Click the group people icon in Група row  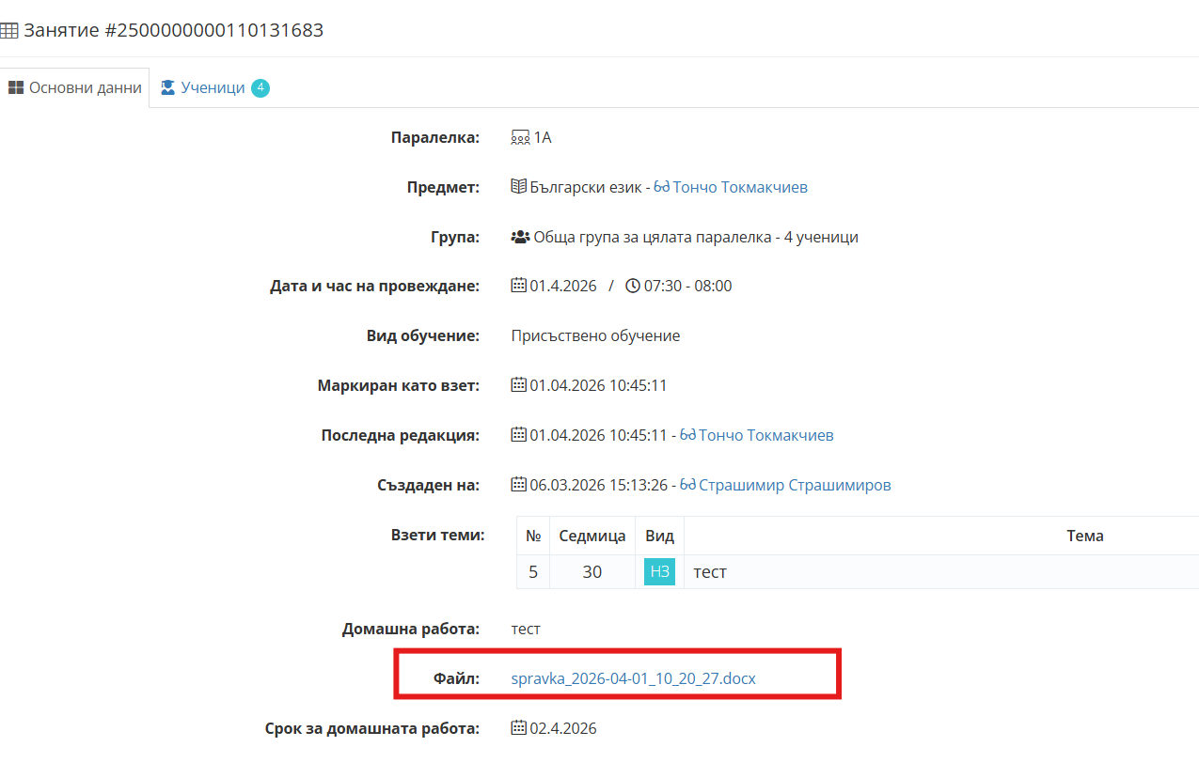pos(520,237)
